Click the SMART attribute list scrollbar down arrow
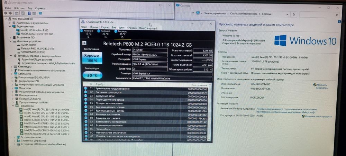346x156 pixels. (x=209, y=140)
